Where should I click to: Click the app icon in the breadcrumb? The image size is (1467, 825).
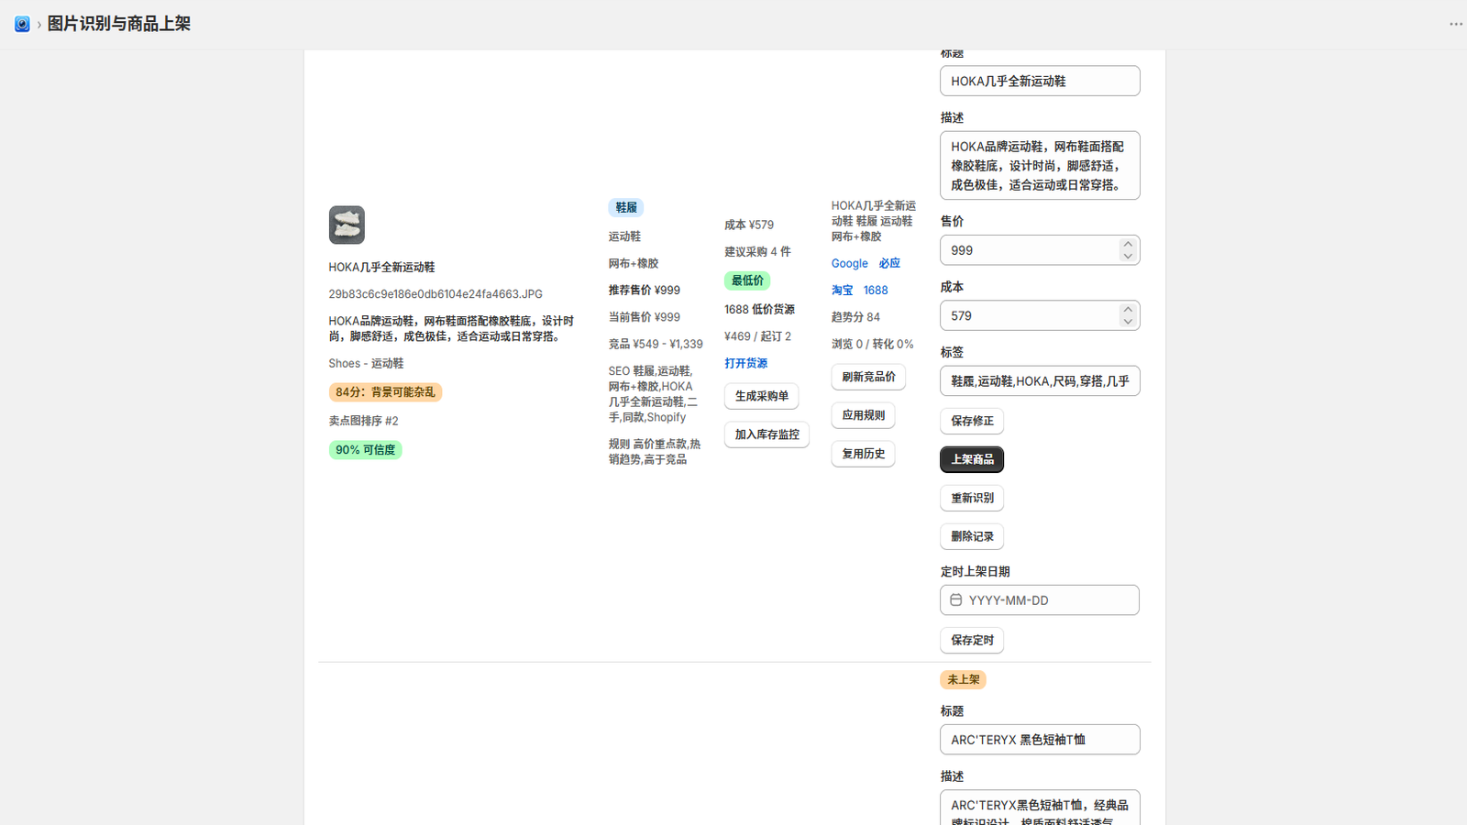click(x=22, y=24)
